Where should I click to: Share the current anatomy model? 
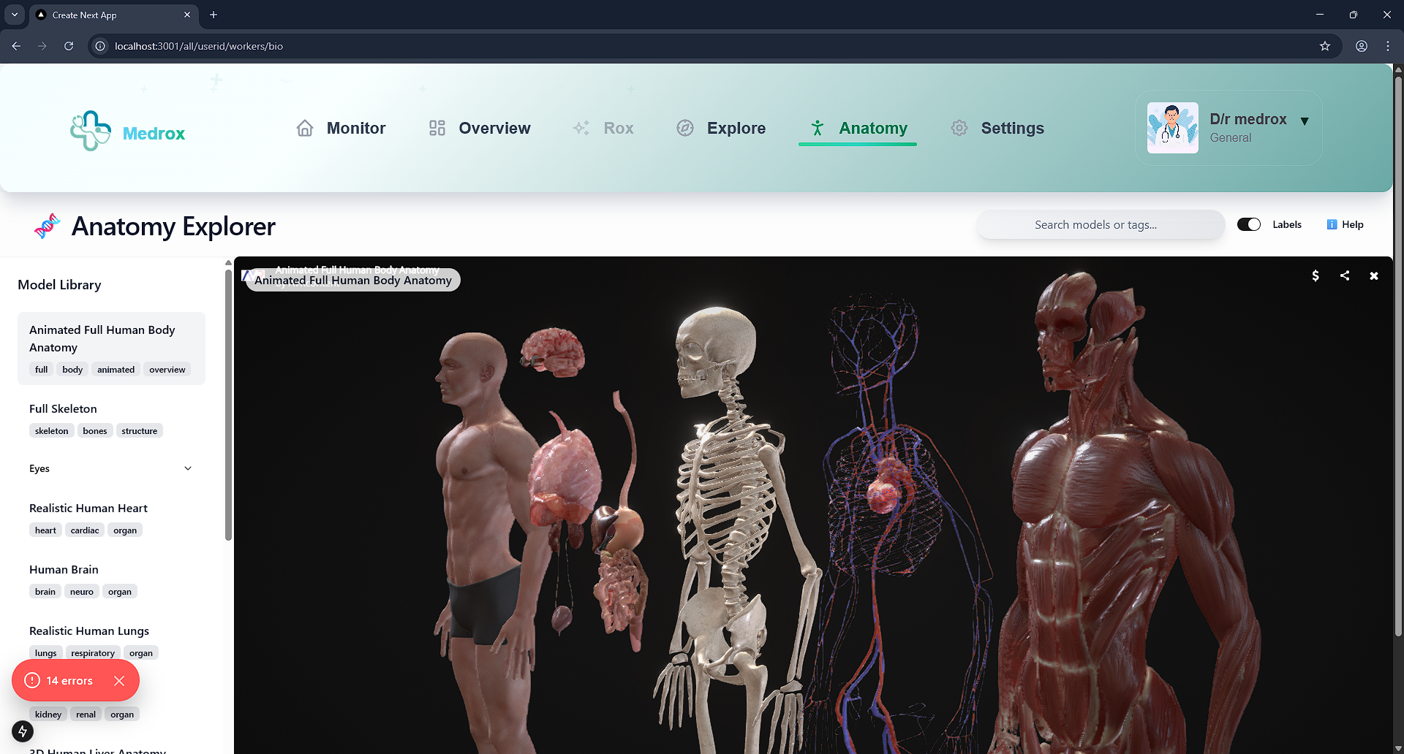point(1345,275)
